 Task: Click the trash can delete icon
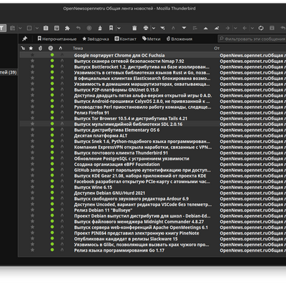pos(134,28)
